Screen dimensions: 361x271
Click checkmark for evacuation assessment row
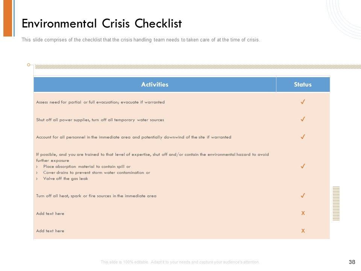(303, 102)
